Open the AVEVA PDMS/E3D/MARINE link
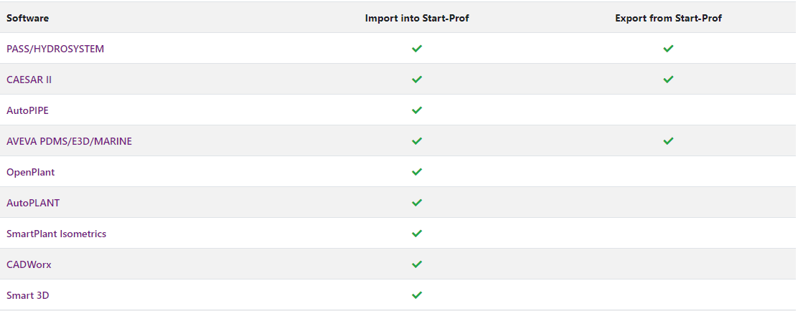 pos(69,141)
